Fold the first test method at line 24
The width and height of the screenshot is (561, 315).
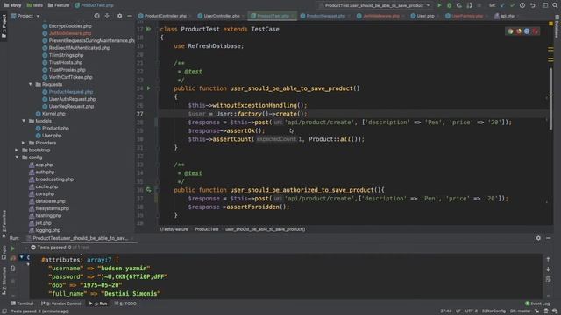click(x=158, y=87)
